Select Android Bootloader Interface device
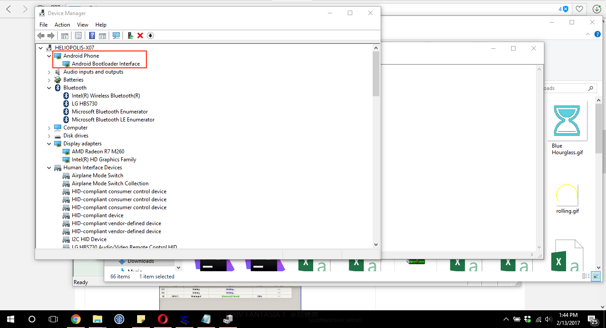Viewport: 606px width, 328px height. [x=106, y=64]
